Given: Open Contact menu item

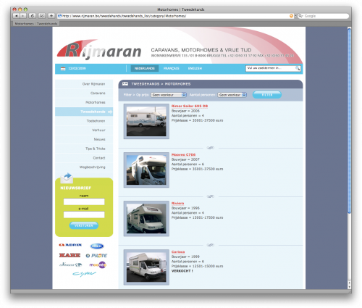Looking at the screenshot, I should click(84, 158).
